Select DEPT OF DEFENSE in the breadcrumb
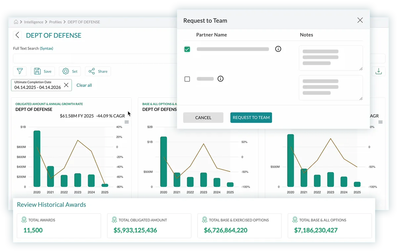 click(x=84, y=22)
